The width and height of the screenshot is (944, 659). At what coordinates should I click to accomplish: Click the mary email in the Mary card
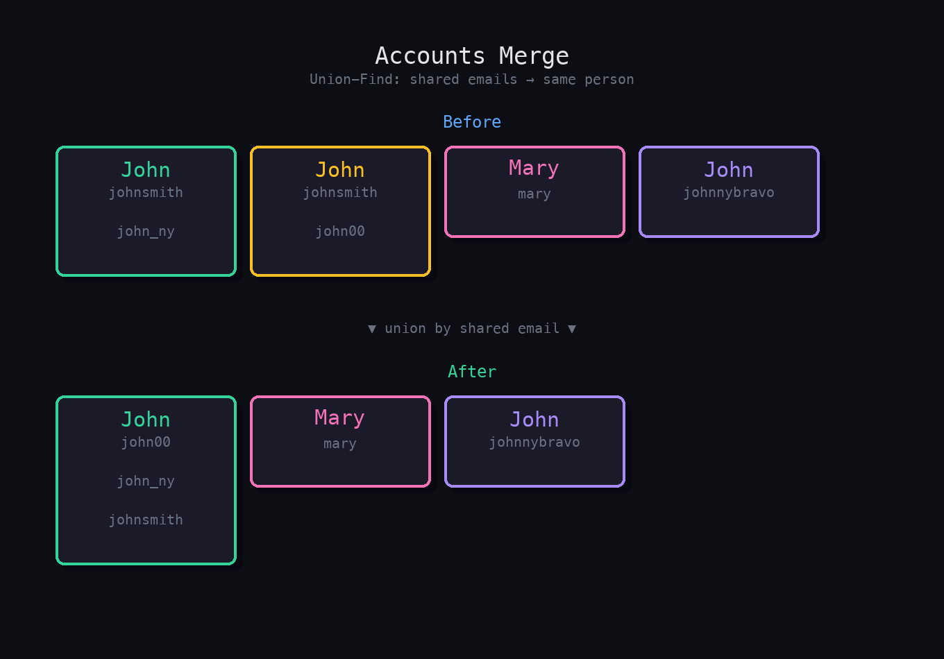tap(534, 194)
